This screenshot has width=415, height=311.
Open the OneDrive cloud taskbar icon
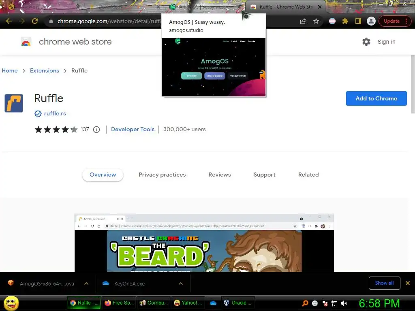pyautogui.click(x=213, y=303)
